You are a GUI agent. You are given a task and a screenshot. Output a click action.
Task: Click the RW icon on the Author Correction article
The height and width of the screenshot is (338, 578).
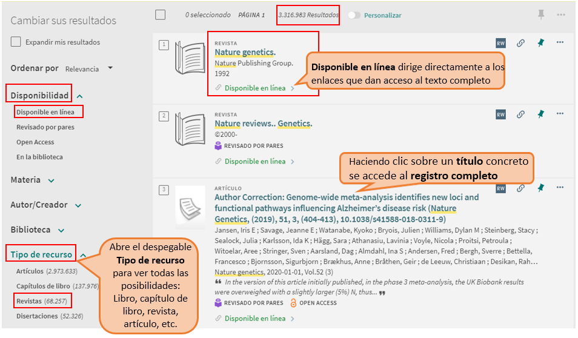(500, 188)
